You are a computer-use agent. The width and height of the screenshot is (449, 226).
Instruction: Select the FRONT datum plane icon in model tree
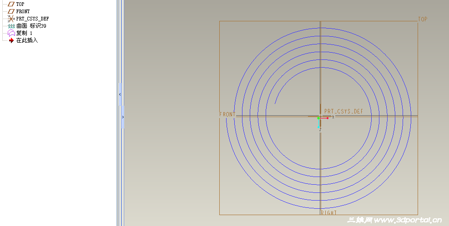[x=11, y=11]
